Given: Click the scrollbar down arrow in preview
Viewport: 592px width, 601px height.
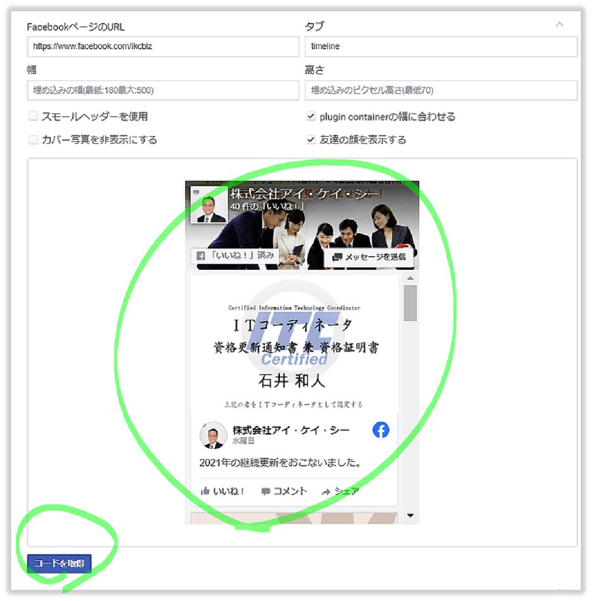Looking at the screenshot, I should (410, 515).
